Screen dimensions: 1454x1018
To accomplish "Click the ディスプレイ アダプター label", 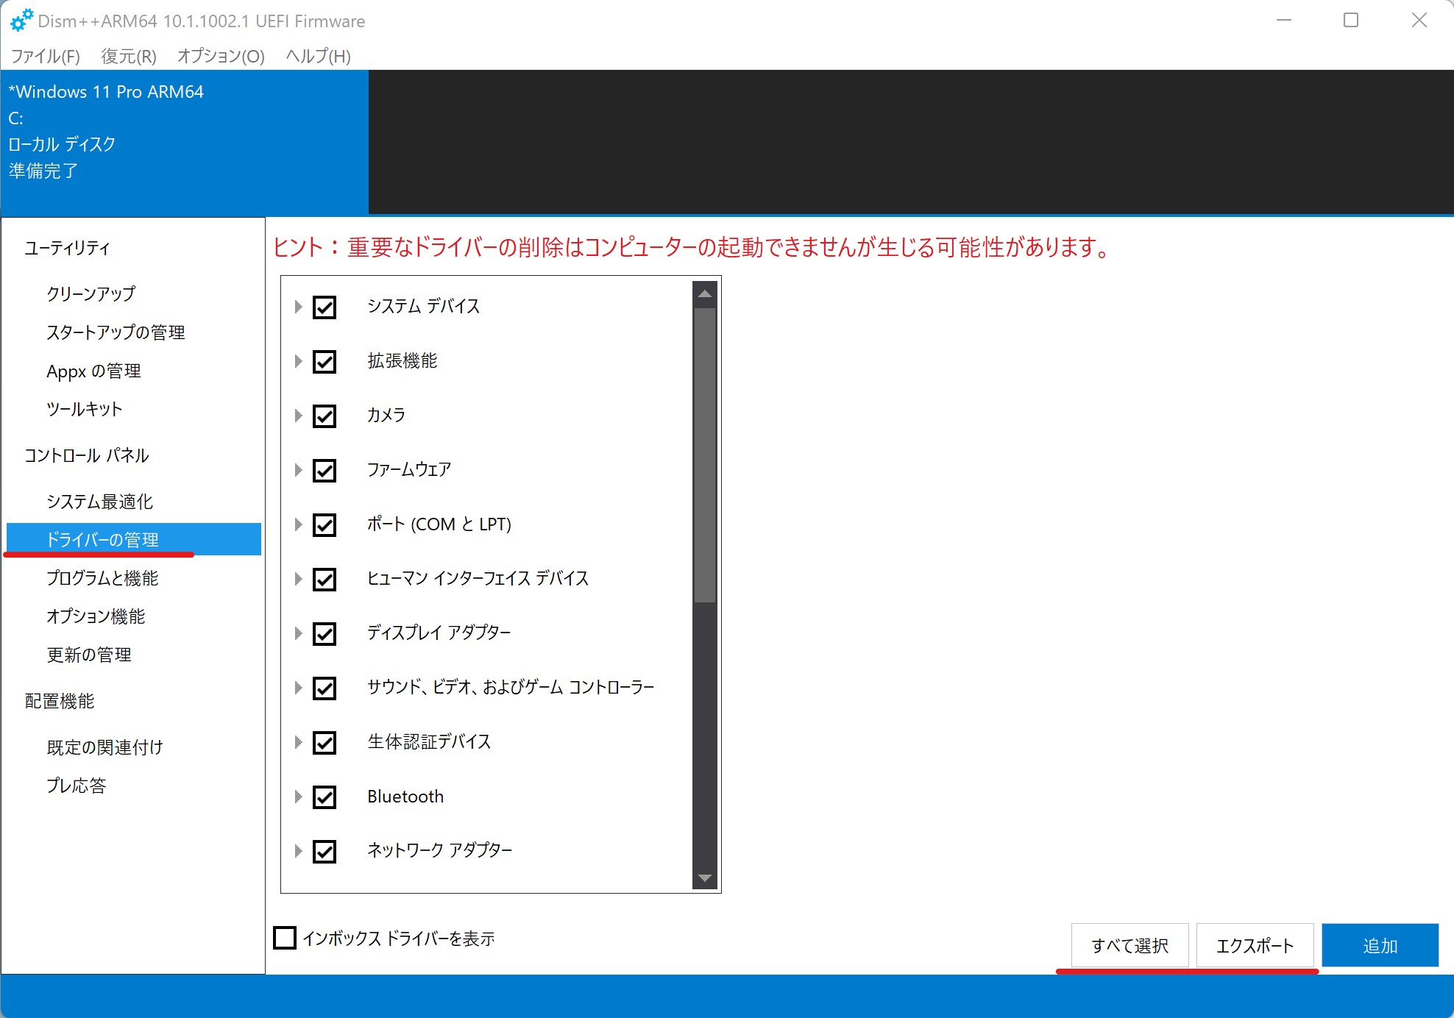I will [439, 633].
